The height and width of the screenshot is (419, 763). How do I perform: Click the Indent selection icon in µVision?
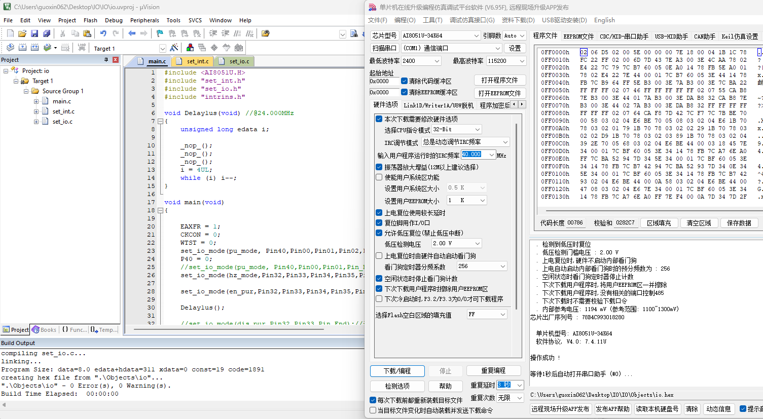click(213, 33)
